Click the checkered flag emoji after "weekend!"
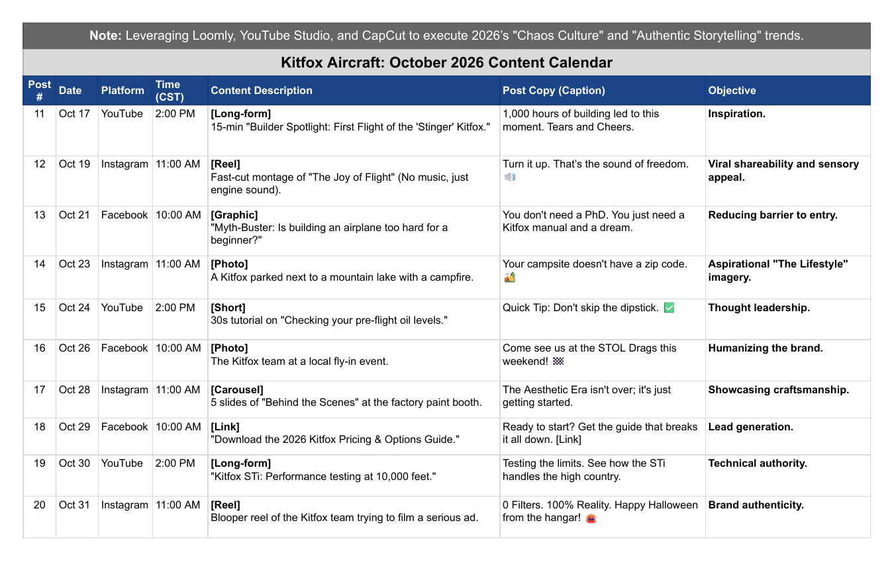 coord(558,361)
